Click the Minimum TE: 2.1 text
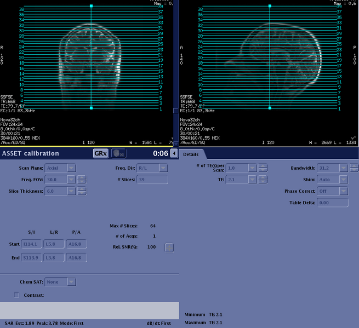Viewport: 359px width, 328px height. click(203, 314)
